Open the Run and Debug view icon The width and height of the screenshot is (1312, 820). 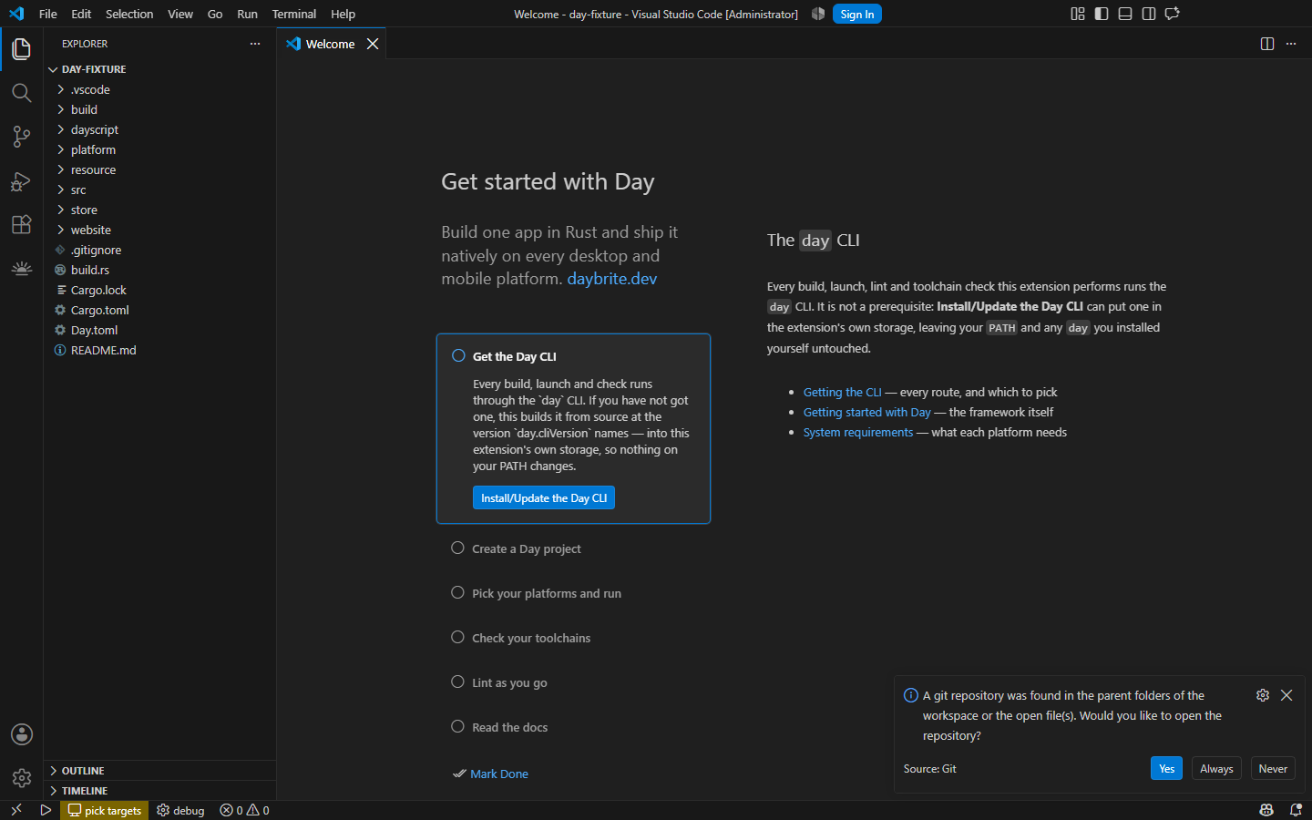point(21,180)
